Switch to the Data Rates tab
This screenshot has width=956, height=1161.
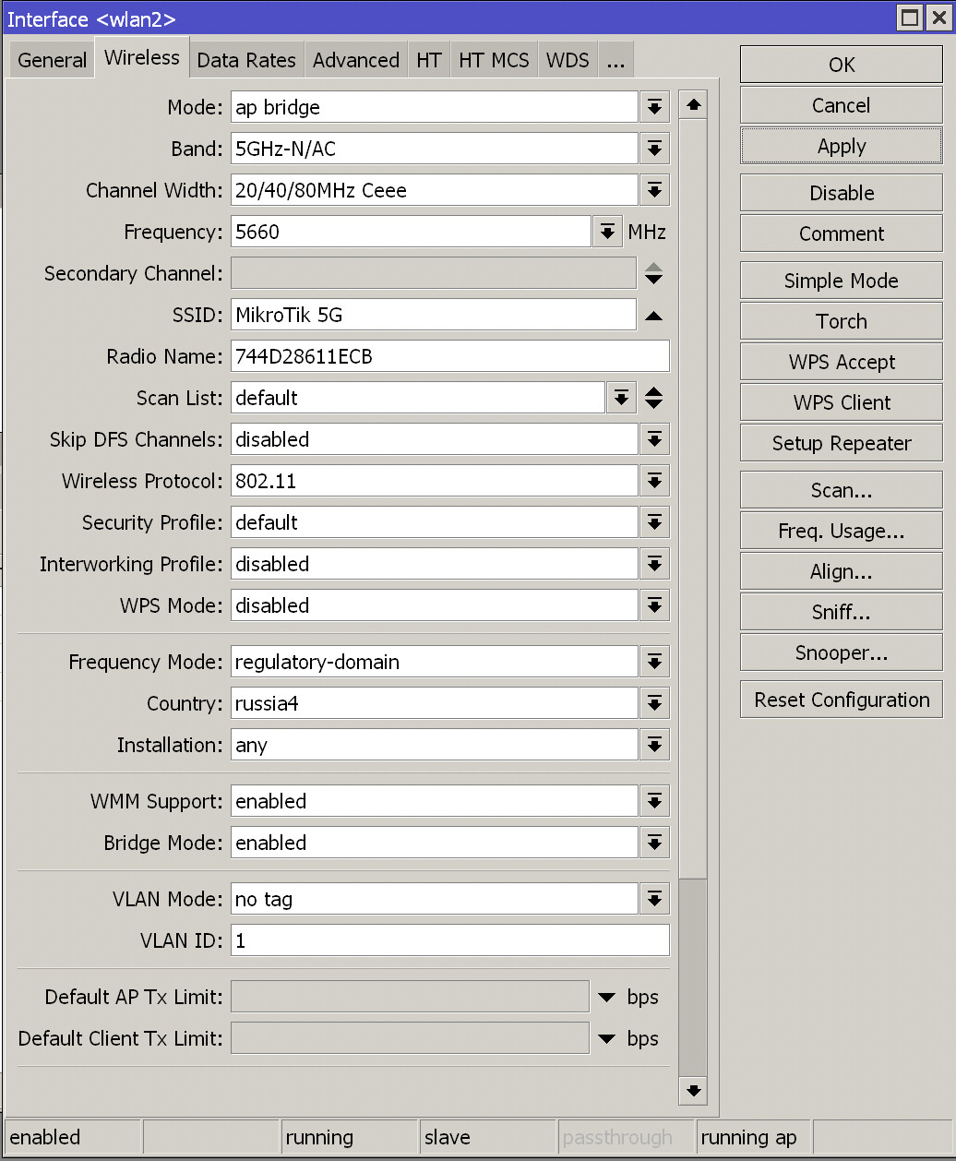(246, 59)
